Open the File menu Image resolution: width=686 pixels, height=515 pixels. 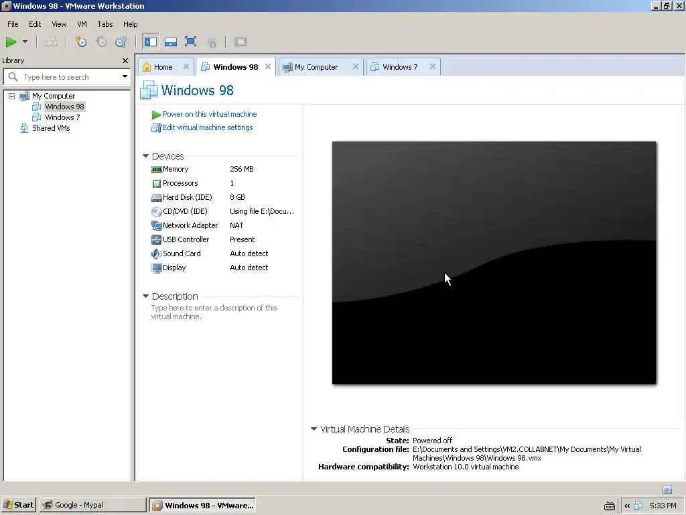pyautogui.click(x=13, y=24)
